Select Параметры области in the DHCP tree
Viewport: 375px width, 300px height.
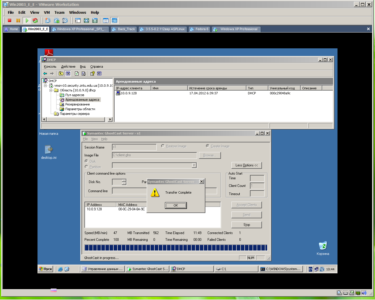[80, 109]
